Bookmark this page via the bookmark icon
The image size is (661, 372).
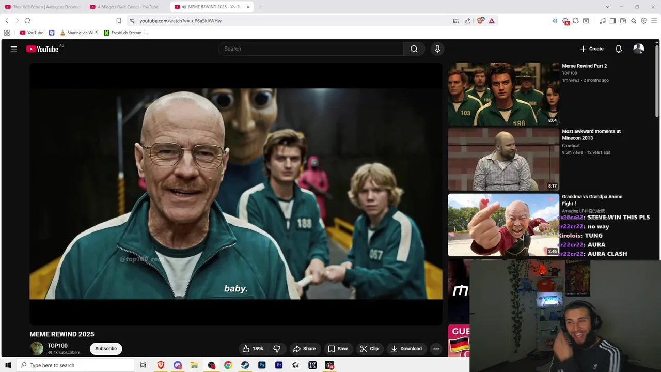coord(119,21)
